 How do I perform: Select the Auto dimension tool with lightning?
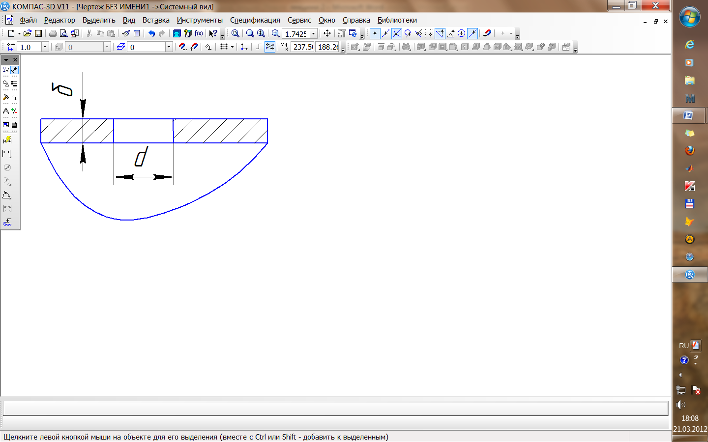(7, 140)
